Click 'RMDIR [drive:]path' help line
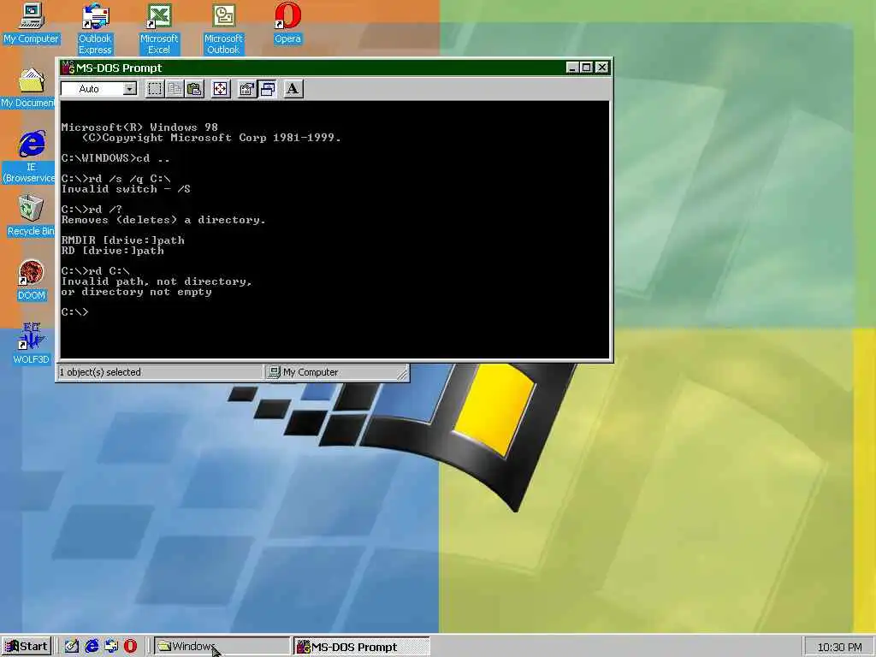 click(123, 240)
